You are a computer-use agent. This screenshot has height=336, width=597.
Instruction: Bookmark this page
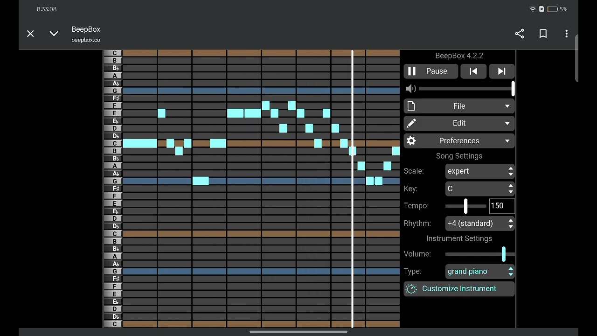click(543, 34)
